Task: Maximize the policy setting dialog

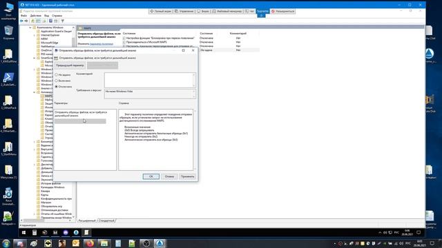Action: (183, 50)
